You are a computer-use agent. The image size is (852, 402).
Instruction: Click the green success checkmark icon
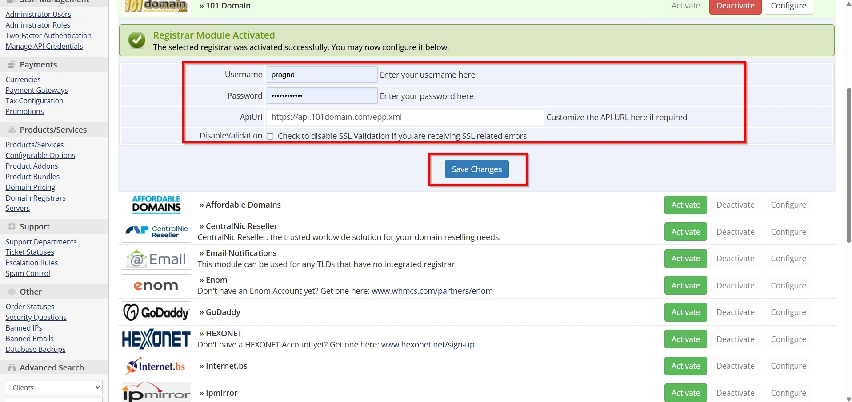(x=137, y=40)
